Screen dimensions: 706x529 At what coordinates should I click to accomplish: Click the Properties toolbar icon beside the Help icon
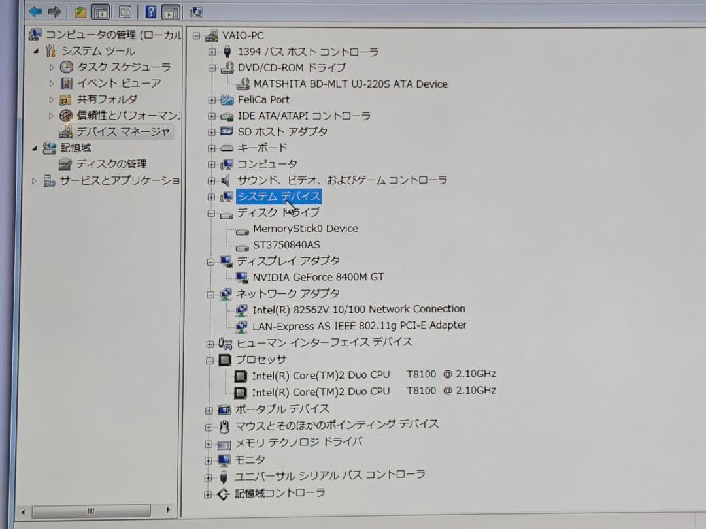tap(125, 12)
